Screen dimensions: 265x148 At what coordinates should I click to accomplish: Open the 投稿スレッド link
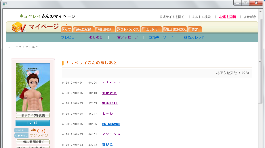[194, 37]
